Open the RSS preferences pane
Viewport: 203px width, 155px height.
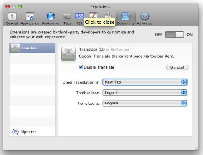coord(79,19)
